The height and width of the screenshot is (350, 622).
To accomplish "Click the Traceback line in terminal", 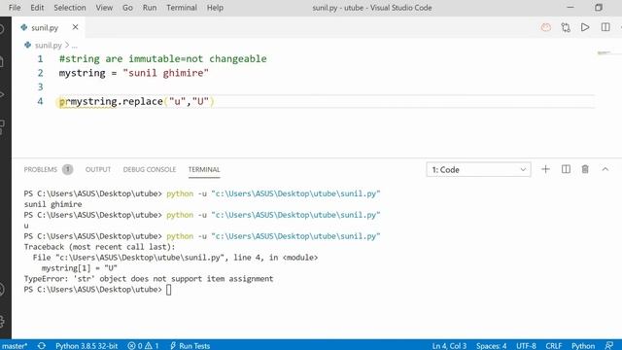I will click(99, 247).
